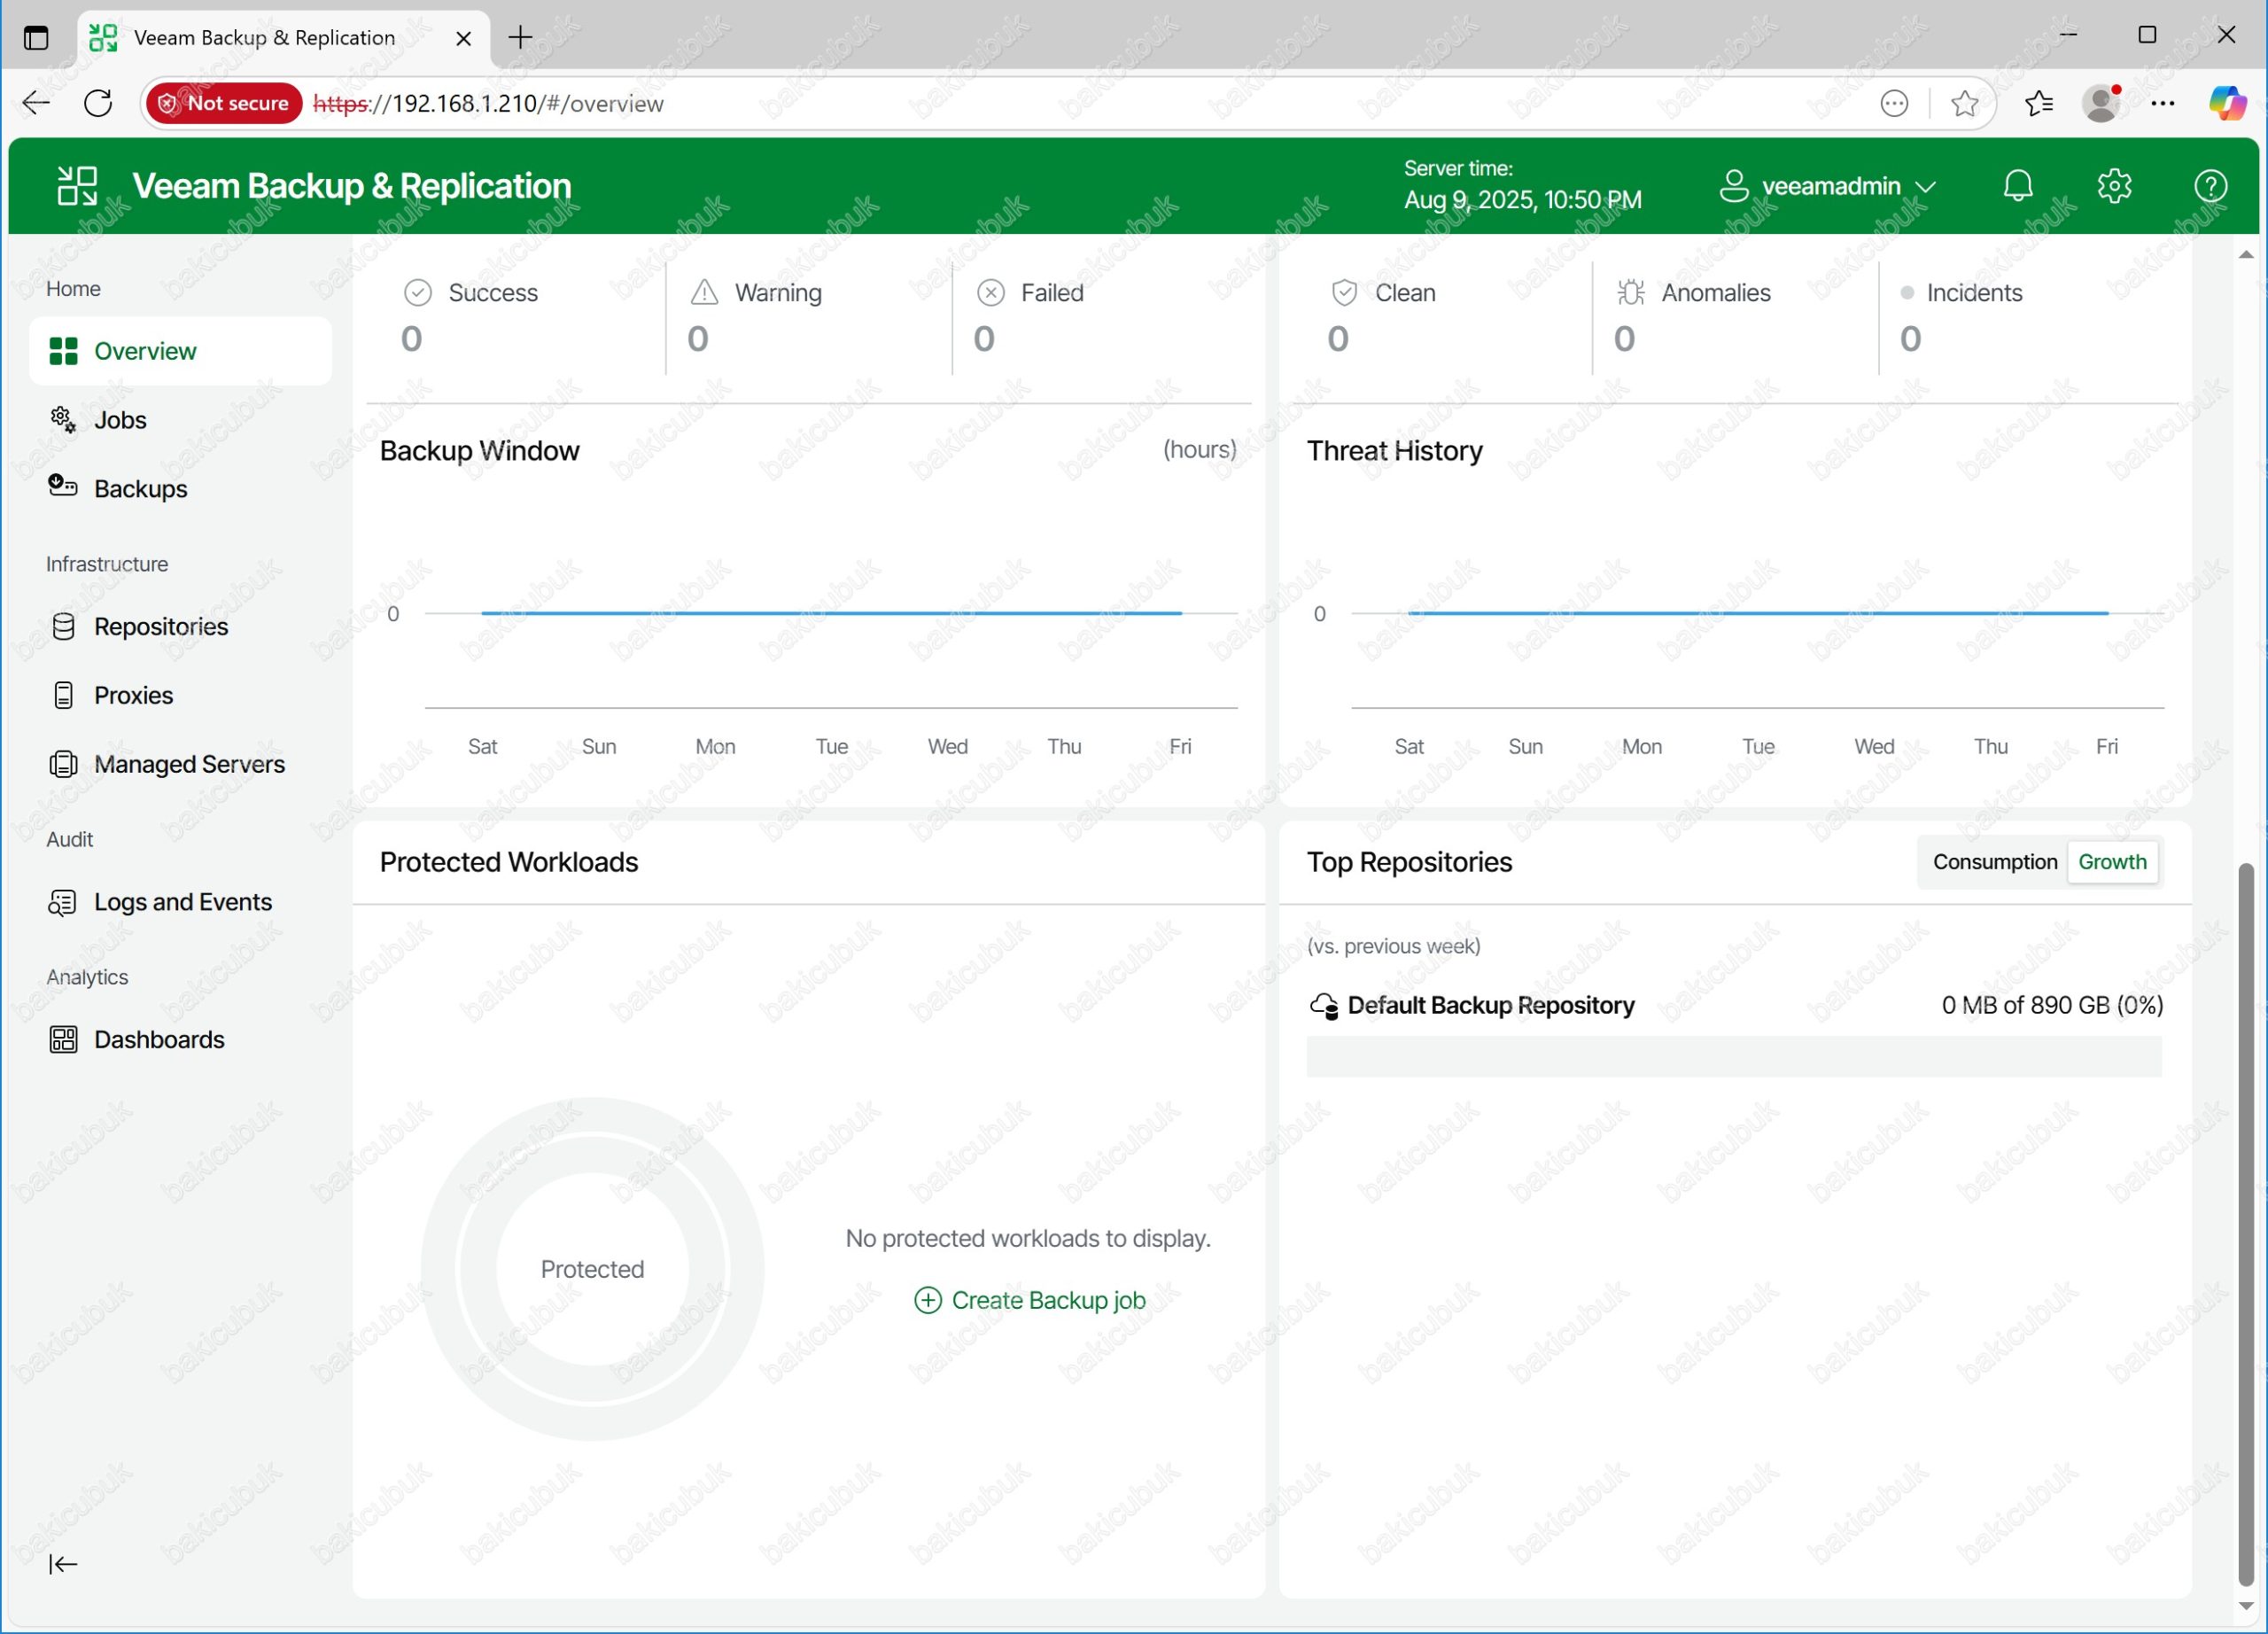Open the Copilot icon in browser
Screen dimensions: 2268x1634
[2226, 103]
